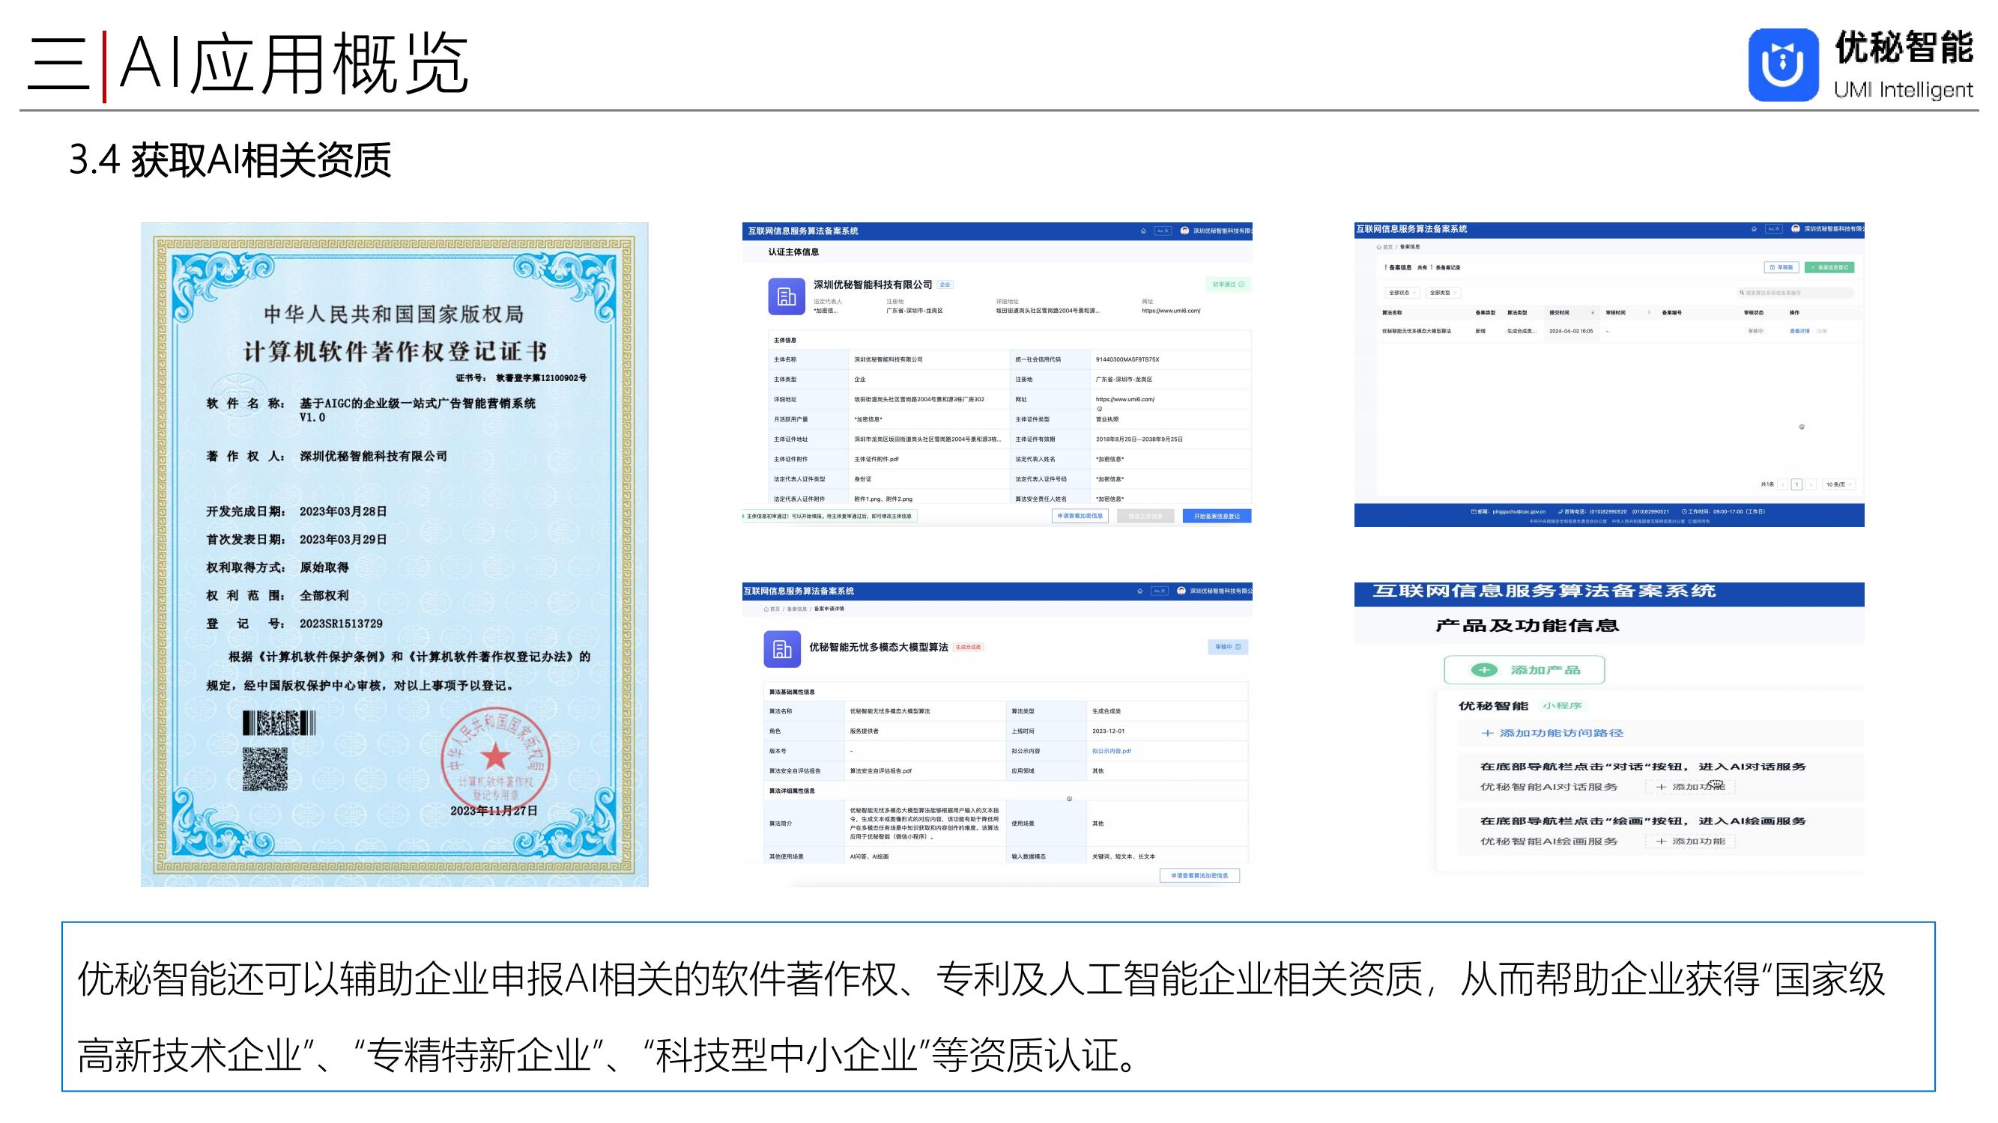
Task: Click the QR code on the certificate
Action: pos(264,769)
